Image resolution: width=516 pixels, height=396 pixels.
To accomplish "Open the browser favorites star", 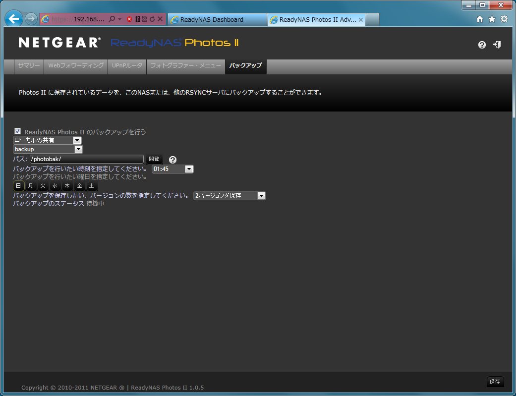I will point(492,19).
